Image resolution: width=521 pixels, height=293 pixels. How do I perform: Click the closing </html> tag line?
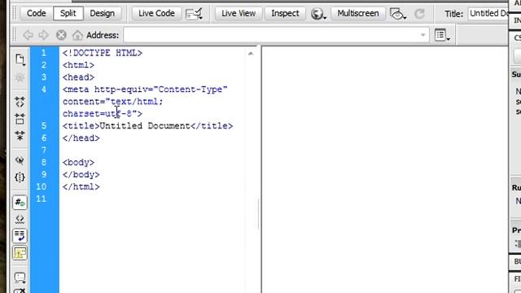coord(81,186)
